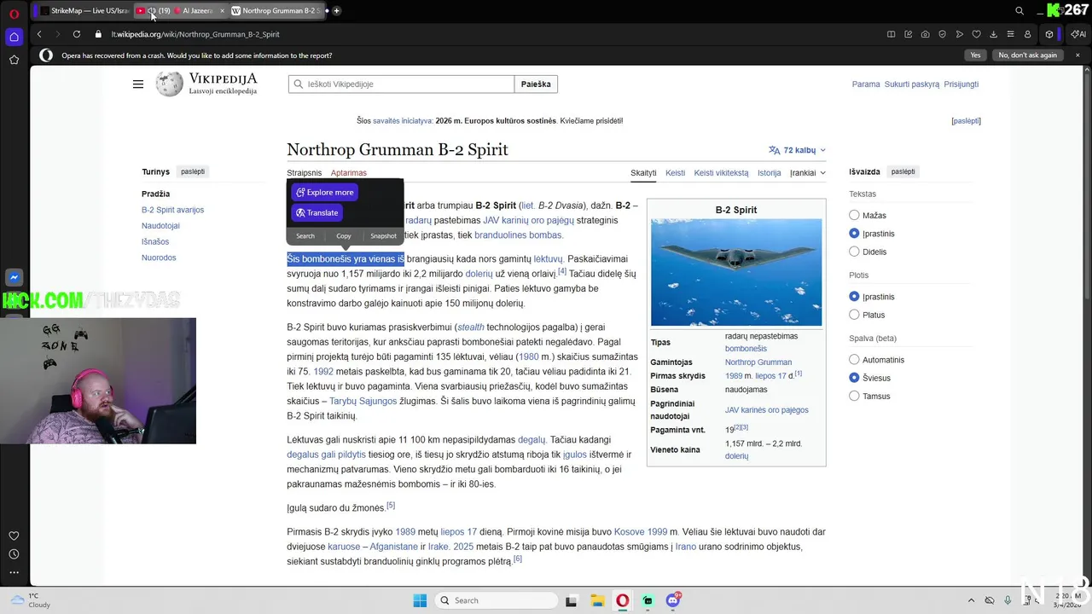Open the privacy shield icon in address bar
1092x614 pixels.
pos(943,34)
